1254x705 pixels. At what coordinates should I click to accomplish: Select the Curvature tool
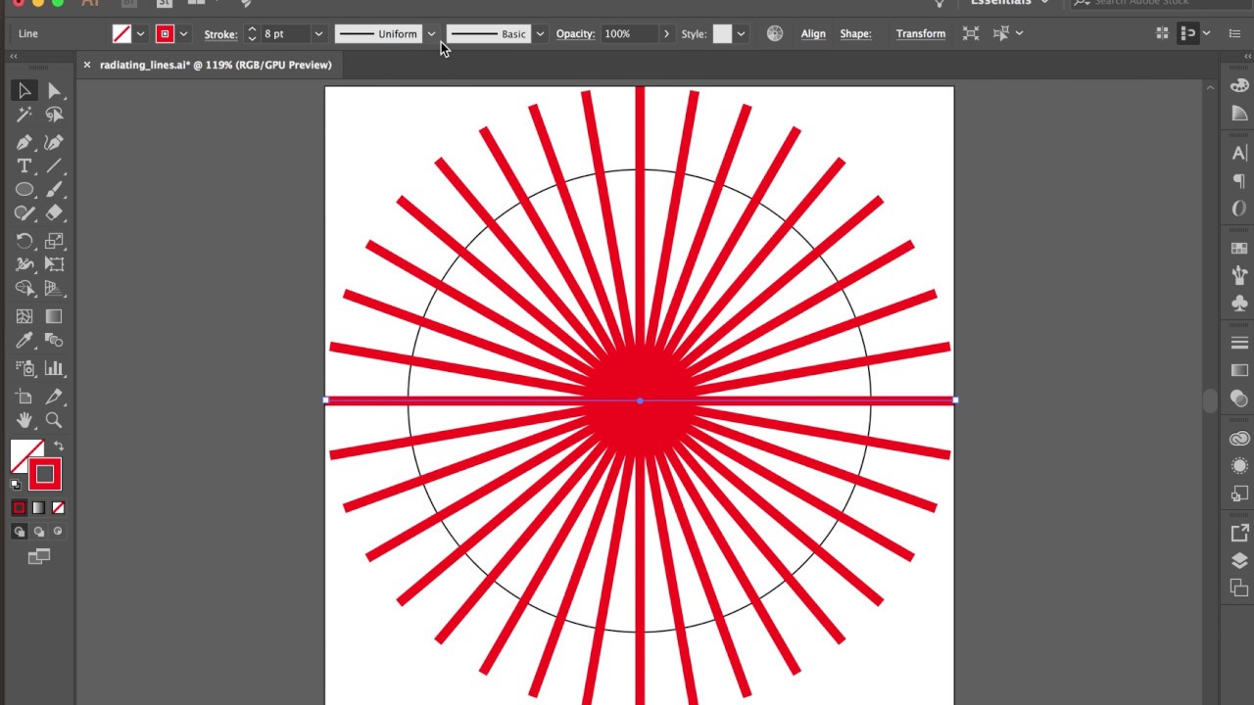54,142
